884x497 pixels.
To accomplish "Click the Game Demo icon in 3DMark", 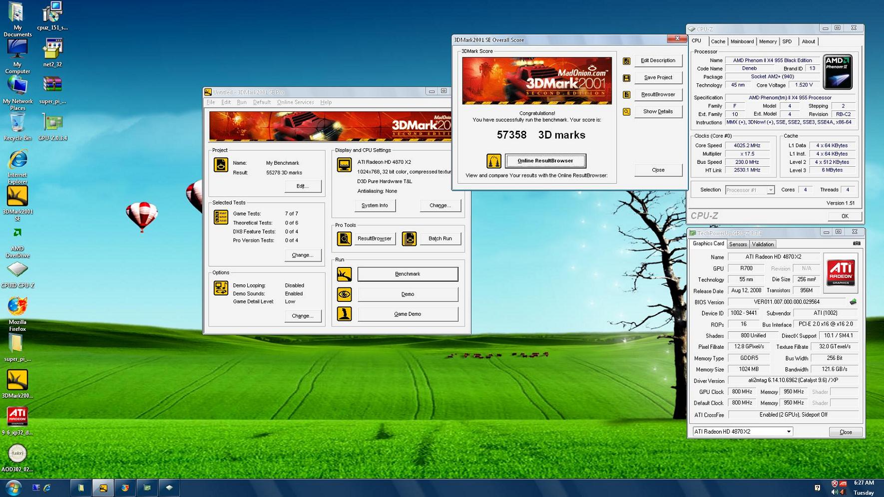I will pos(344,314).
